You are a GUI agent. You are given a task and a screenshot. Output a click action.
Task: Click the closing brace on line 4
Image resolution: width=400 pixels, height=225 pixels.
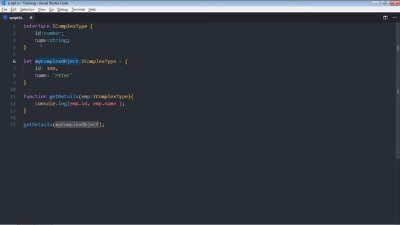point(25,47)
